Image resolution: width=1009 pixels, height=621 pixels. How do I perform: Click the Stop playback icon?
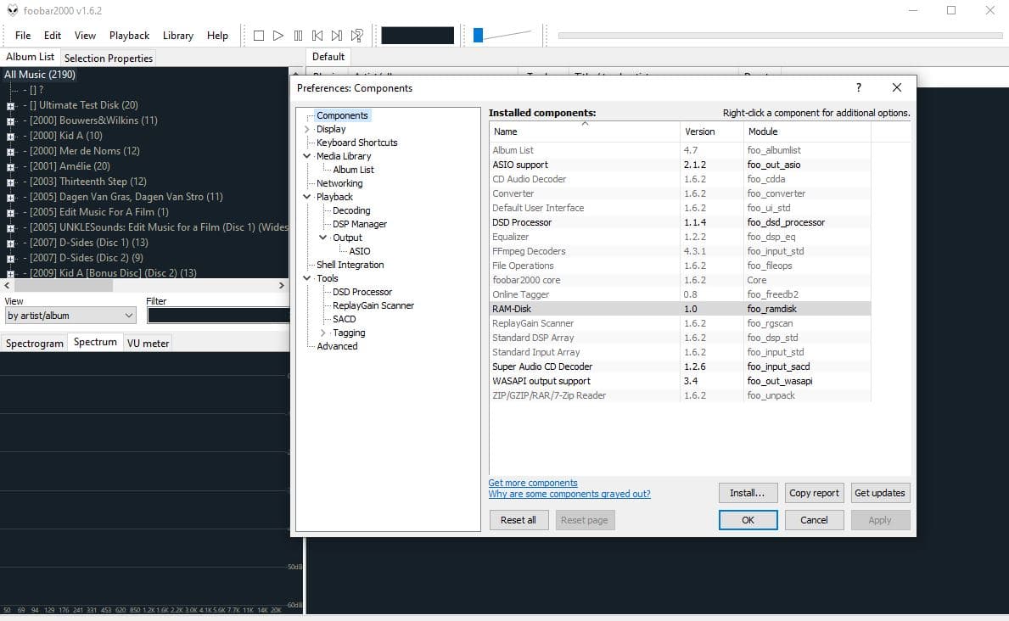[x=259, y=36]
